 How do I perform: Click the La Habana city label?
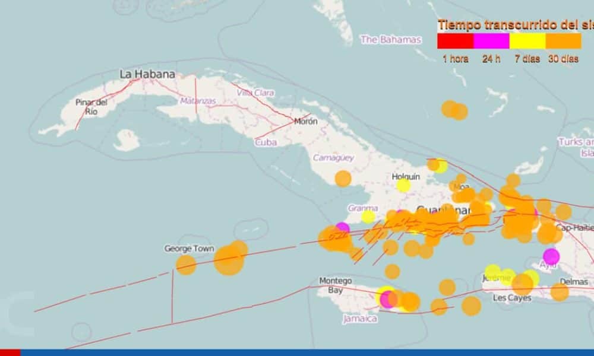click(x=147, y=74)
